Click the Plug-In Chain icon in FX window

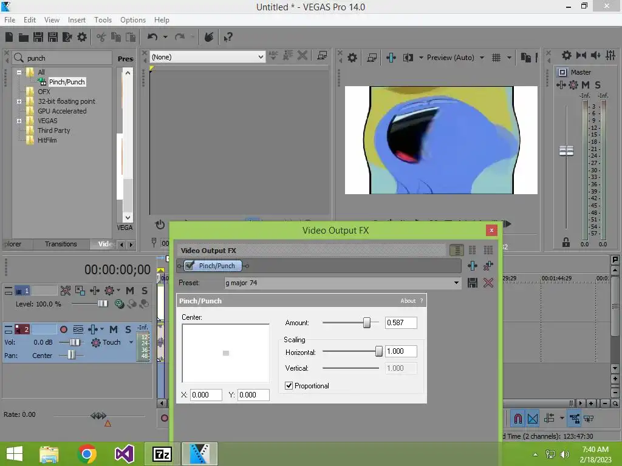tap(473, 266)
